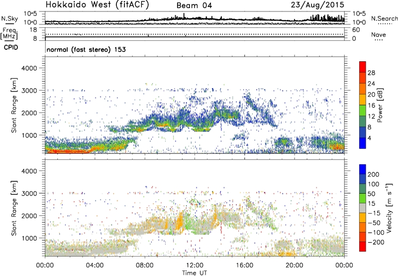Screen dimensions: 398x276
Task: Click the red bottom segment of the Velocity color bar
Action: (363, 247)
